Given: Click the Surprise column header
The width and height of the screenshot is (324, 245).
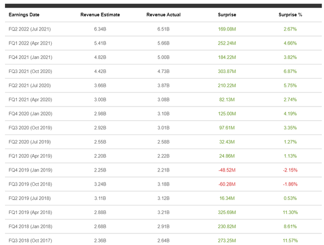Looking at the screenshot, I should pos(227,15).
